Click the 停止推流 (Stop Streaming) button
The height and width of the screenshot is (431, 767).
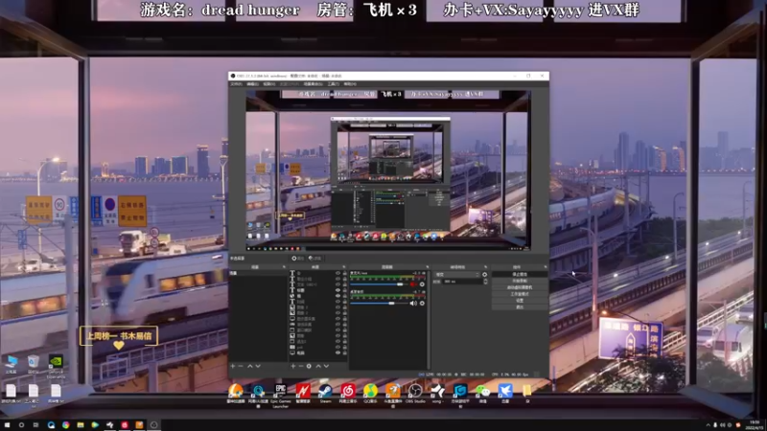(520, 275)
